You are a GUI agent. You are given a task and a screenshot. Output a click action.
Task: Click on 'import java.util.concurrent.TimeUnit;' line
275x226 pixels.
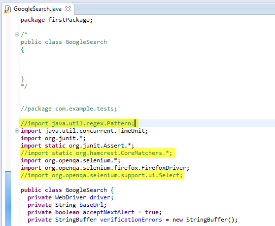(x=84, y=131)
